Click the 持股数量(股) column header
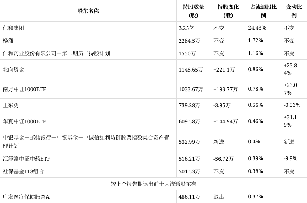This screenshot has width=307, height=203. [193, 11]
